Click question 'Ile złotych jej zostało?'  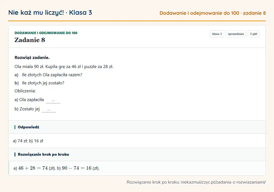click(x=43, y=83)
